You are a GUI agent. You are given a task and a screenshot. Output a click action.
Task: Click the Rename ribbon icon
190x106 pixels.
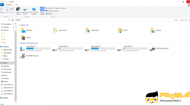pos(12,9)
